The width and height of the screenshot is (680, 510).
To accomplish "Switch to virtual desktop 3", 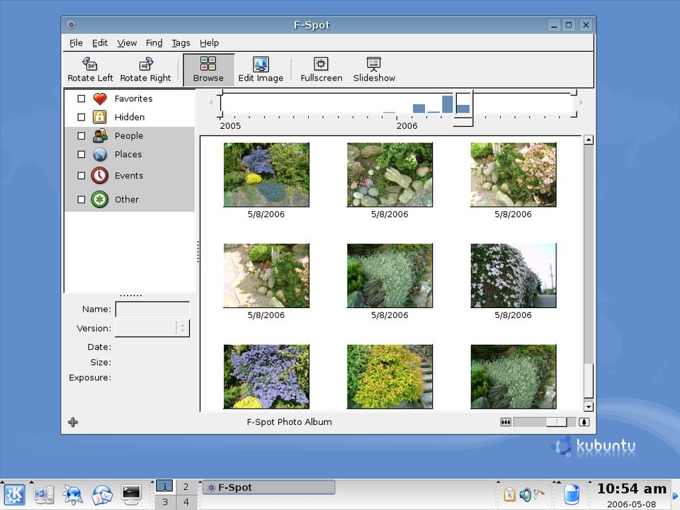I will point(164,502).
